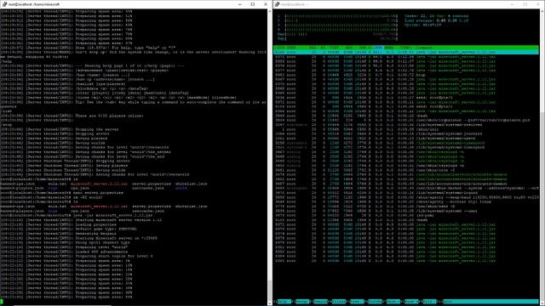545x306 pixels.
Task: Click the Tasks summary line in htop header
Action: pyautogui.click(x=436, y=16)
